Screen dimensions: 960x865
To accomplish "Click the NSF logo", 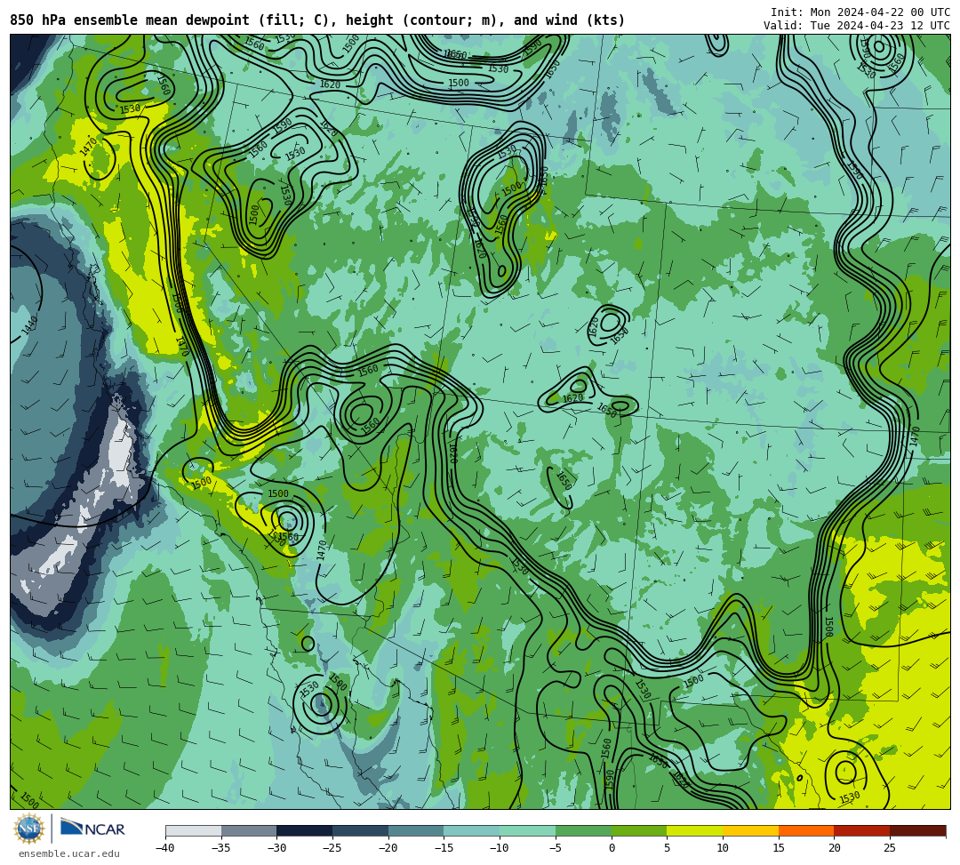I will (29, 829).
